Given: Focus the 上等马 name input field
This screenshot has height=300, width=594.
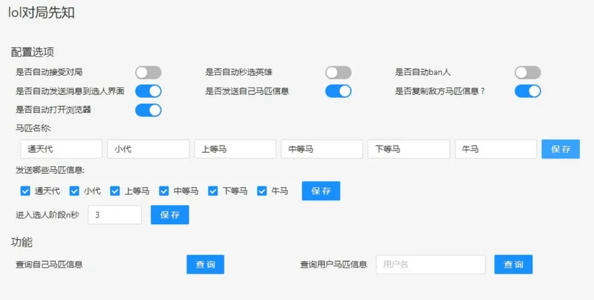Looking at the screenshot, I should [235, 149].
